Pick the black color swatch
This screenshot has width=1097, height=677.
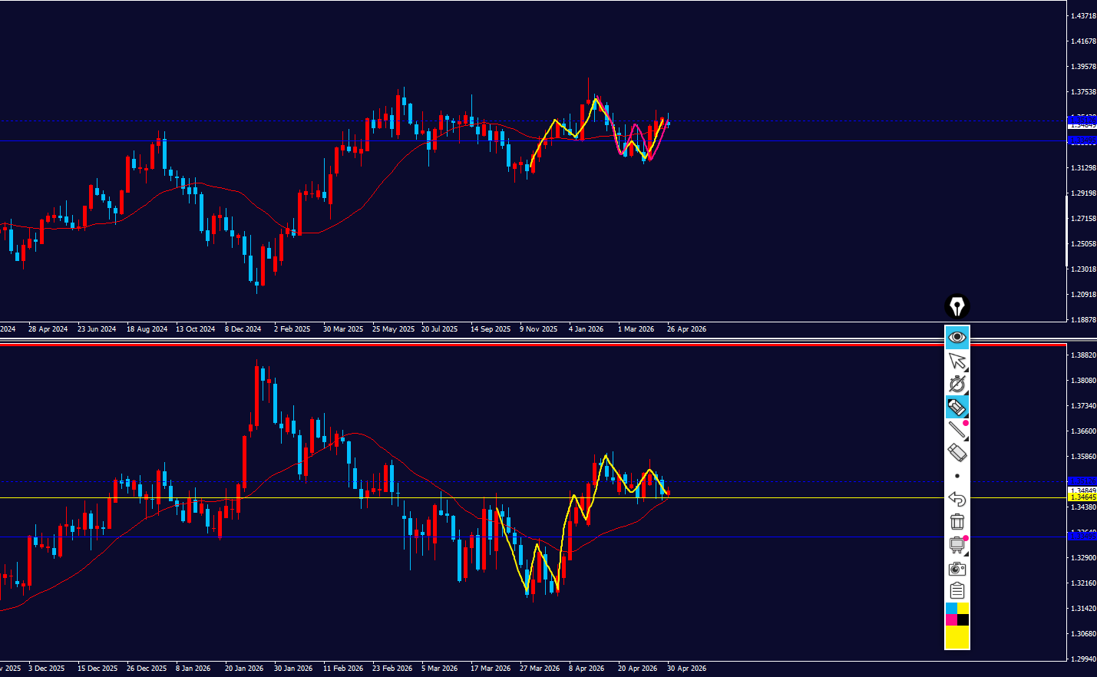(x=963, y=619)
